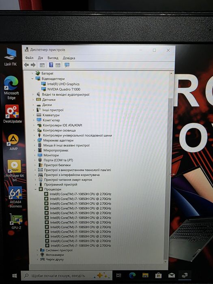The height and width of the screenshot is (284, 213).
Task: Open AIDA64 Business desktop shortcut
Action: 15,198
